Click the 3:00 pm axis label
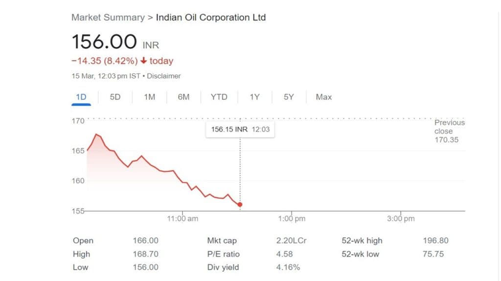The height and width of the screenshot is (281, 501). (x=401, y=219)
